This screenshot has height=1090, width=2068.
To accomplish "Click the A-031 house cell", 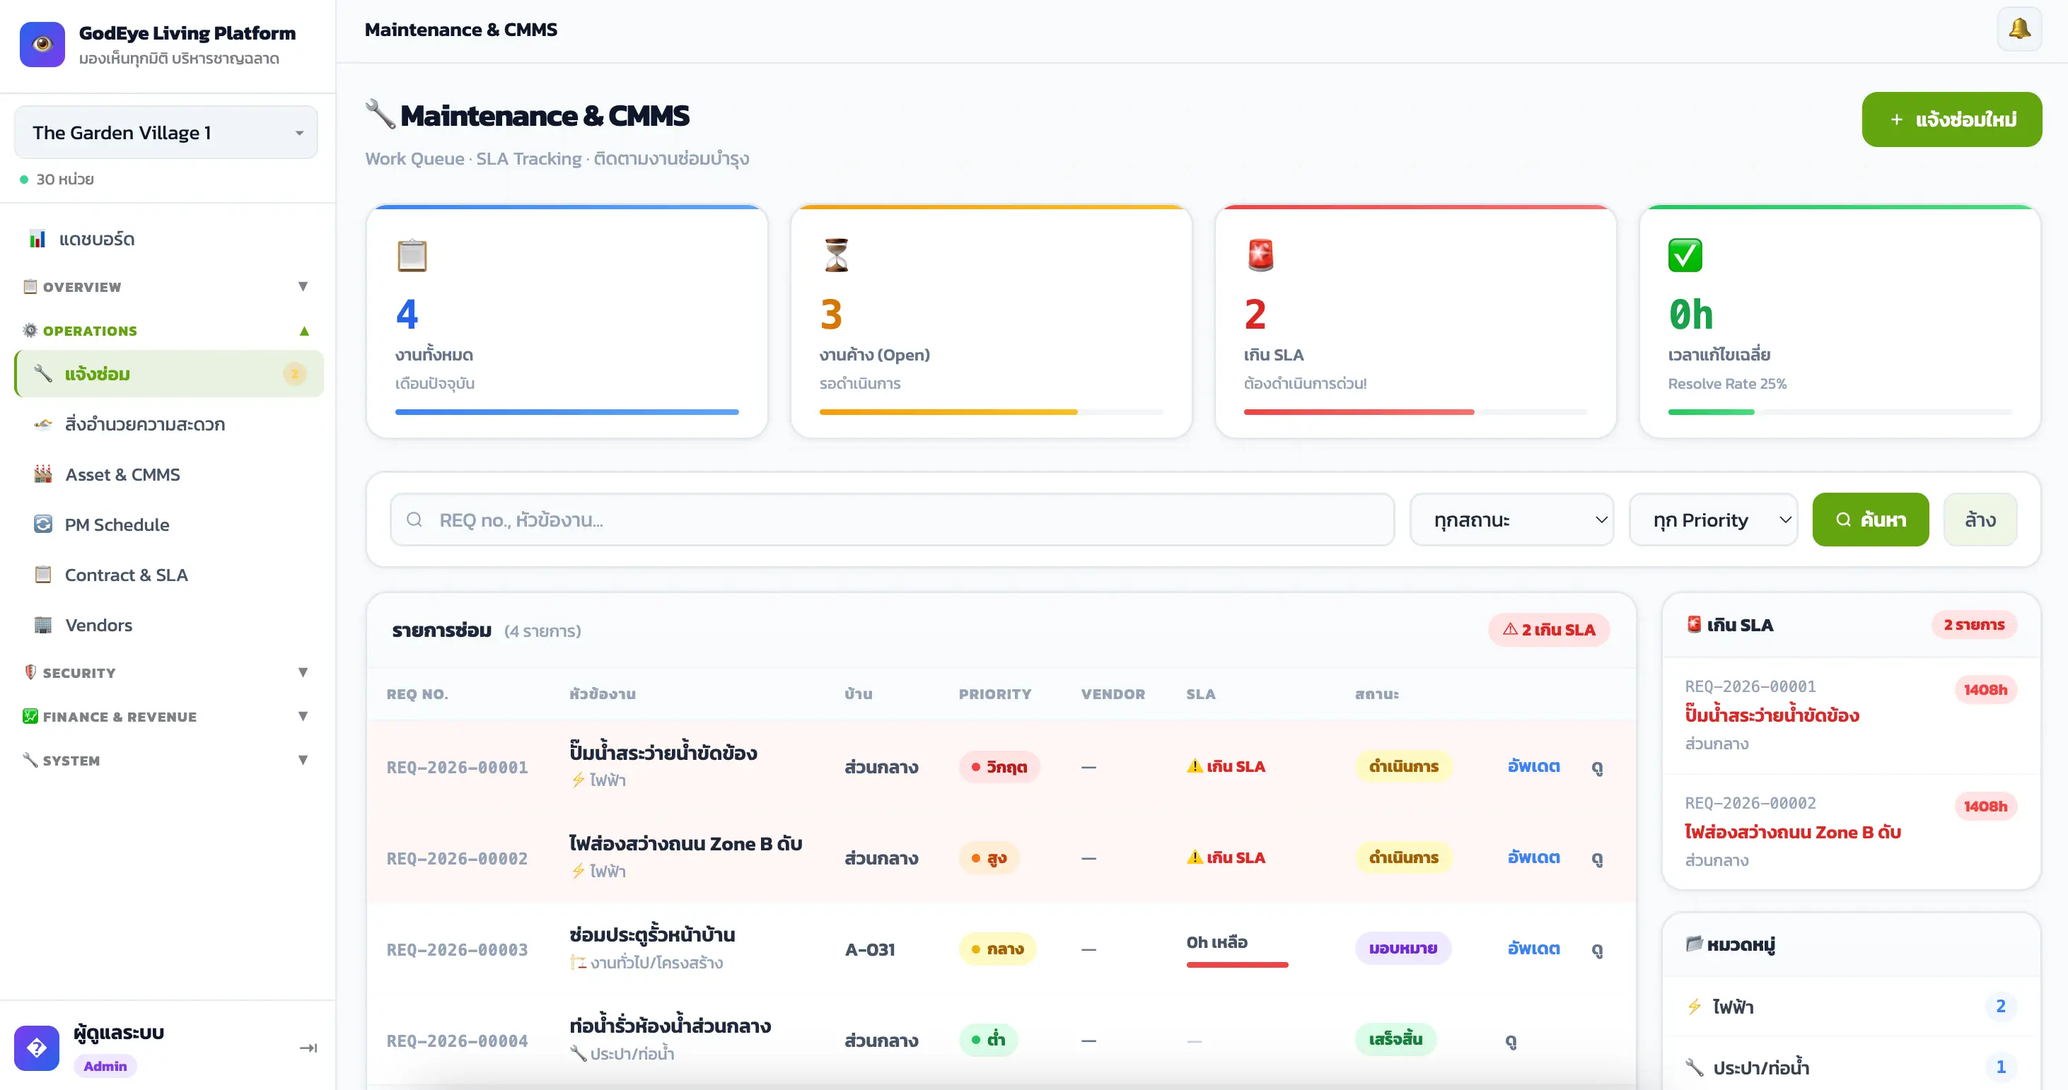I will (x=869, y=949).
